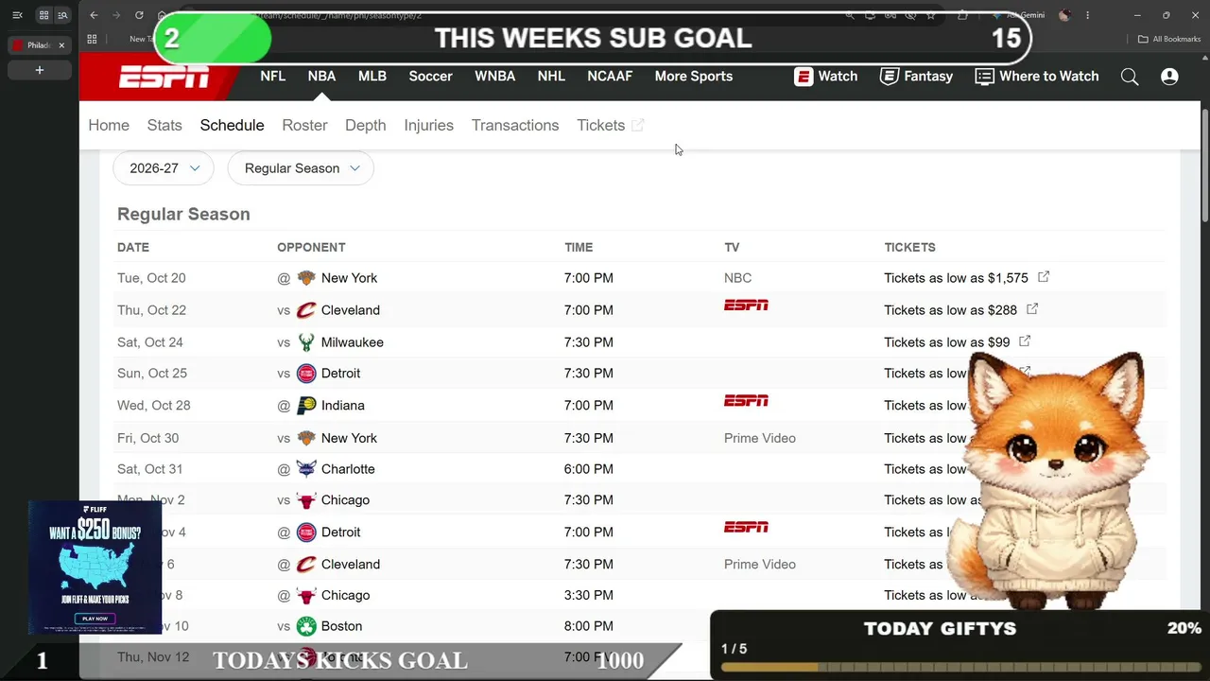Image resolution: width=1210 pixels, height=681 pixels.
Task: Click the browser reload icon
Action: point(139,15)
